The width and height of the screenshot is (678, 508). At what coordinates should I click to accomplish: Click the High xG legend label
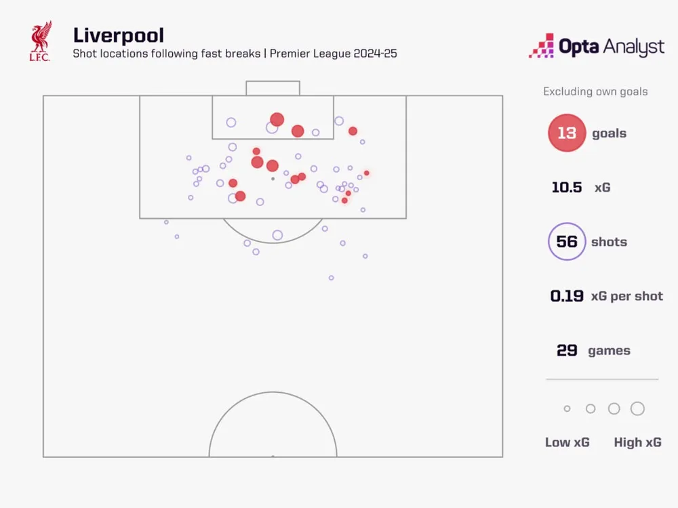637,442
